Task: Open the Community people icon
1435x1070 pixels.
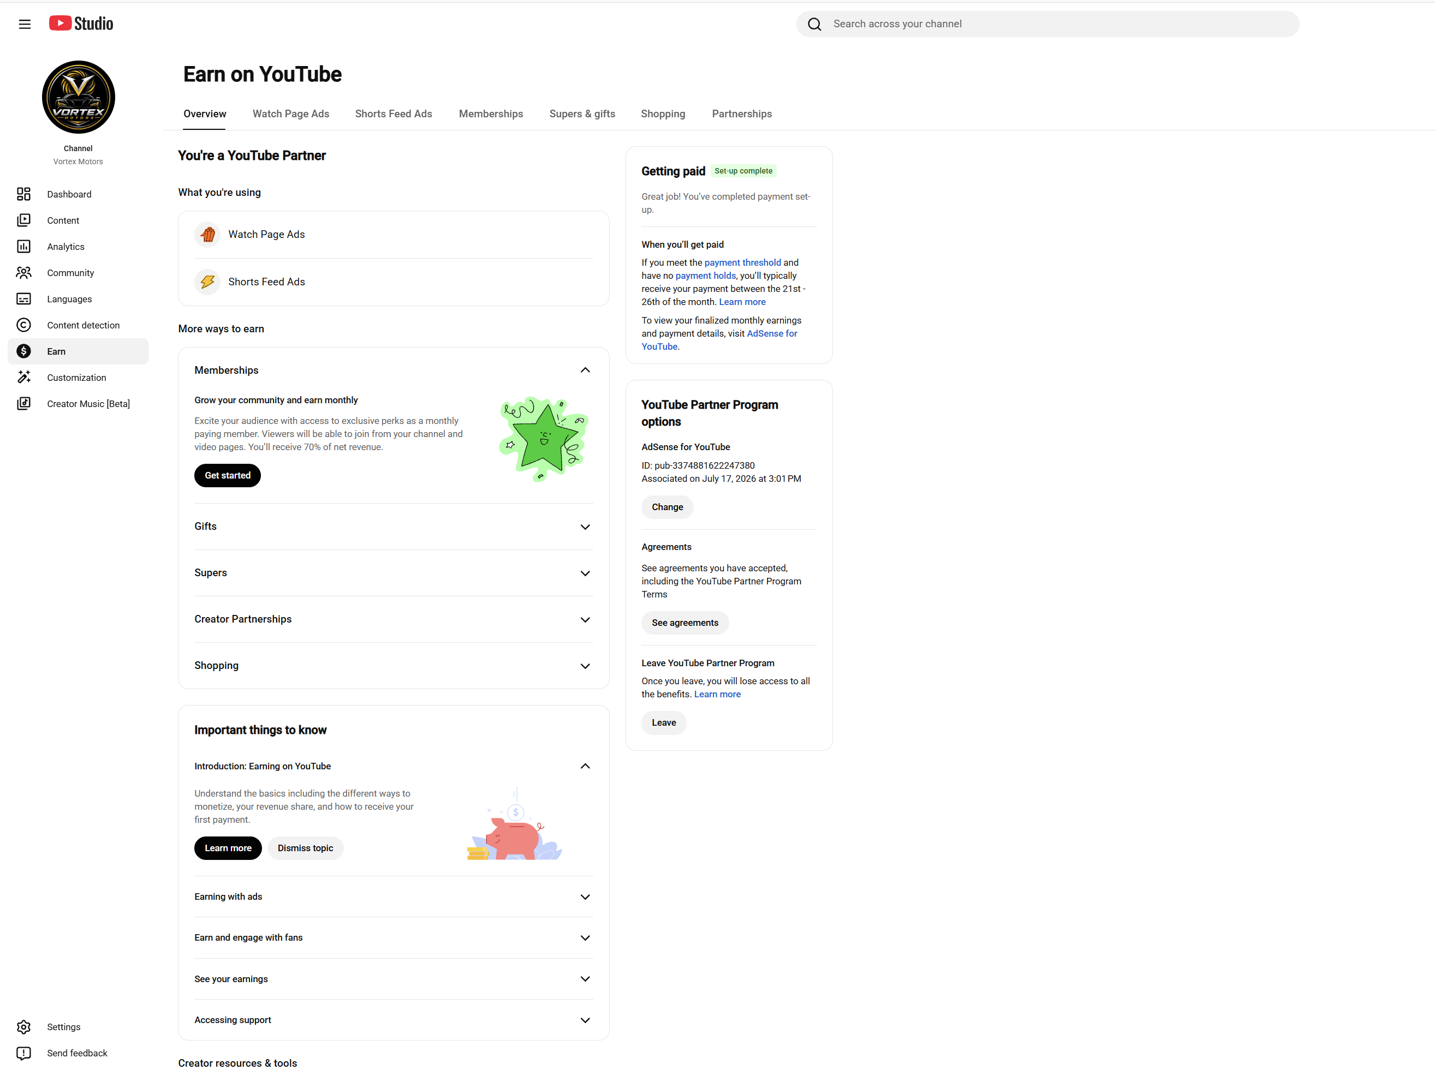Action: pyautogui.click(x=23, y=273)
